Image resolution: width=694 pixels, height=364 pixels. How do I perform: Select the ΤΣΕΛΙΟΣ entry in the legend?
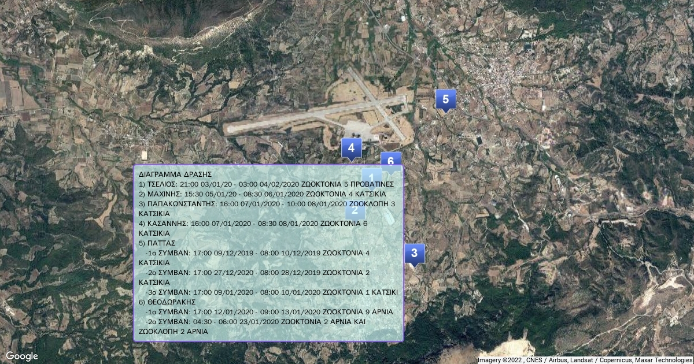coord(266,184)
